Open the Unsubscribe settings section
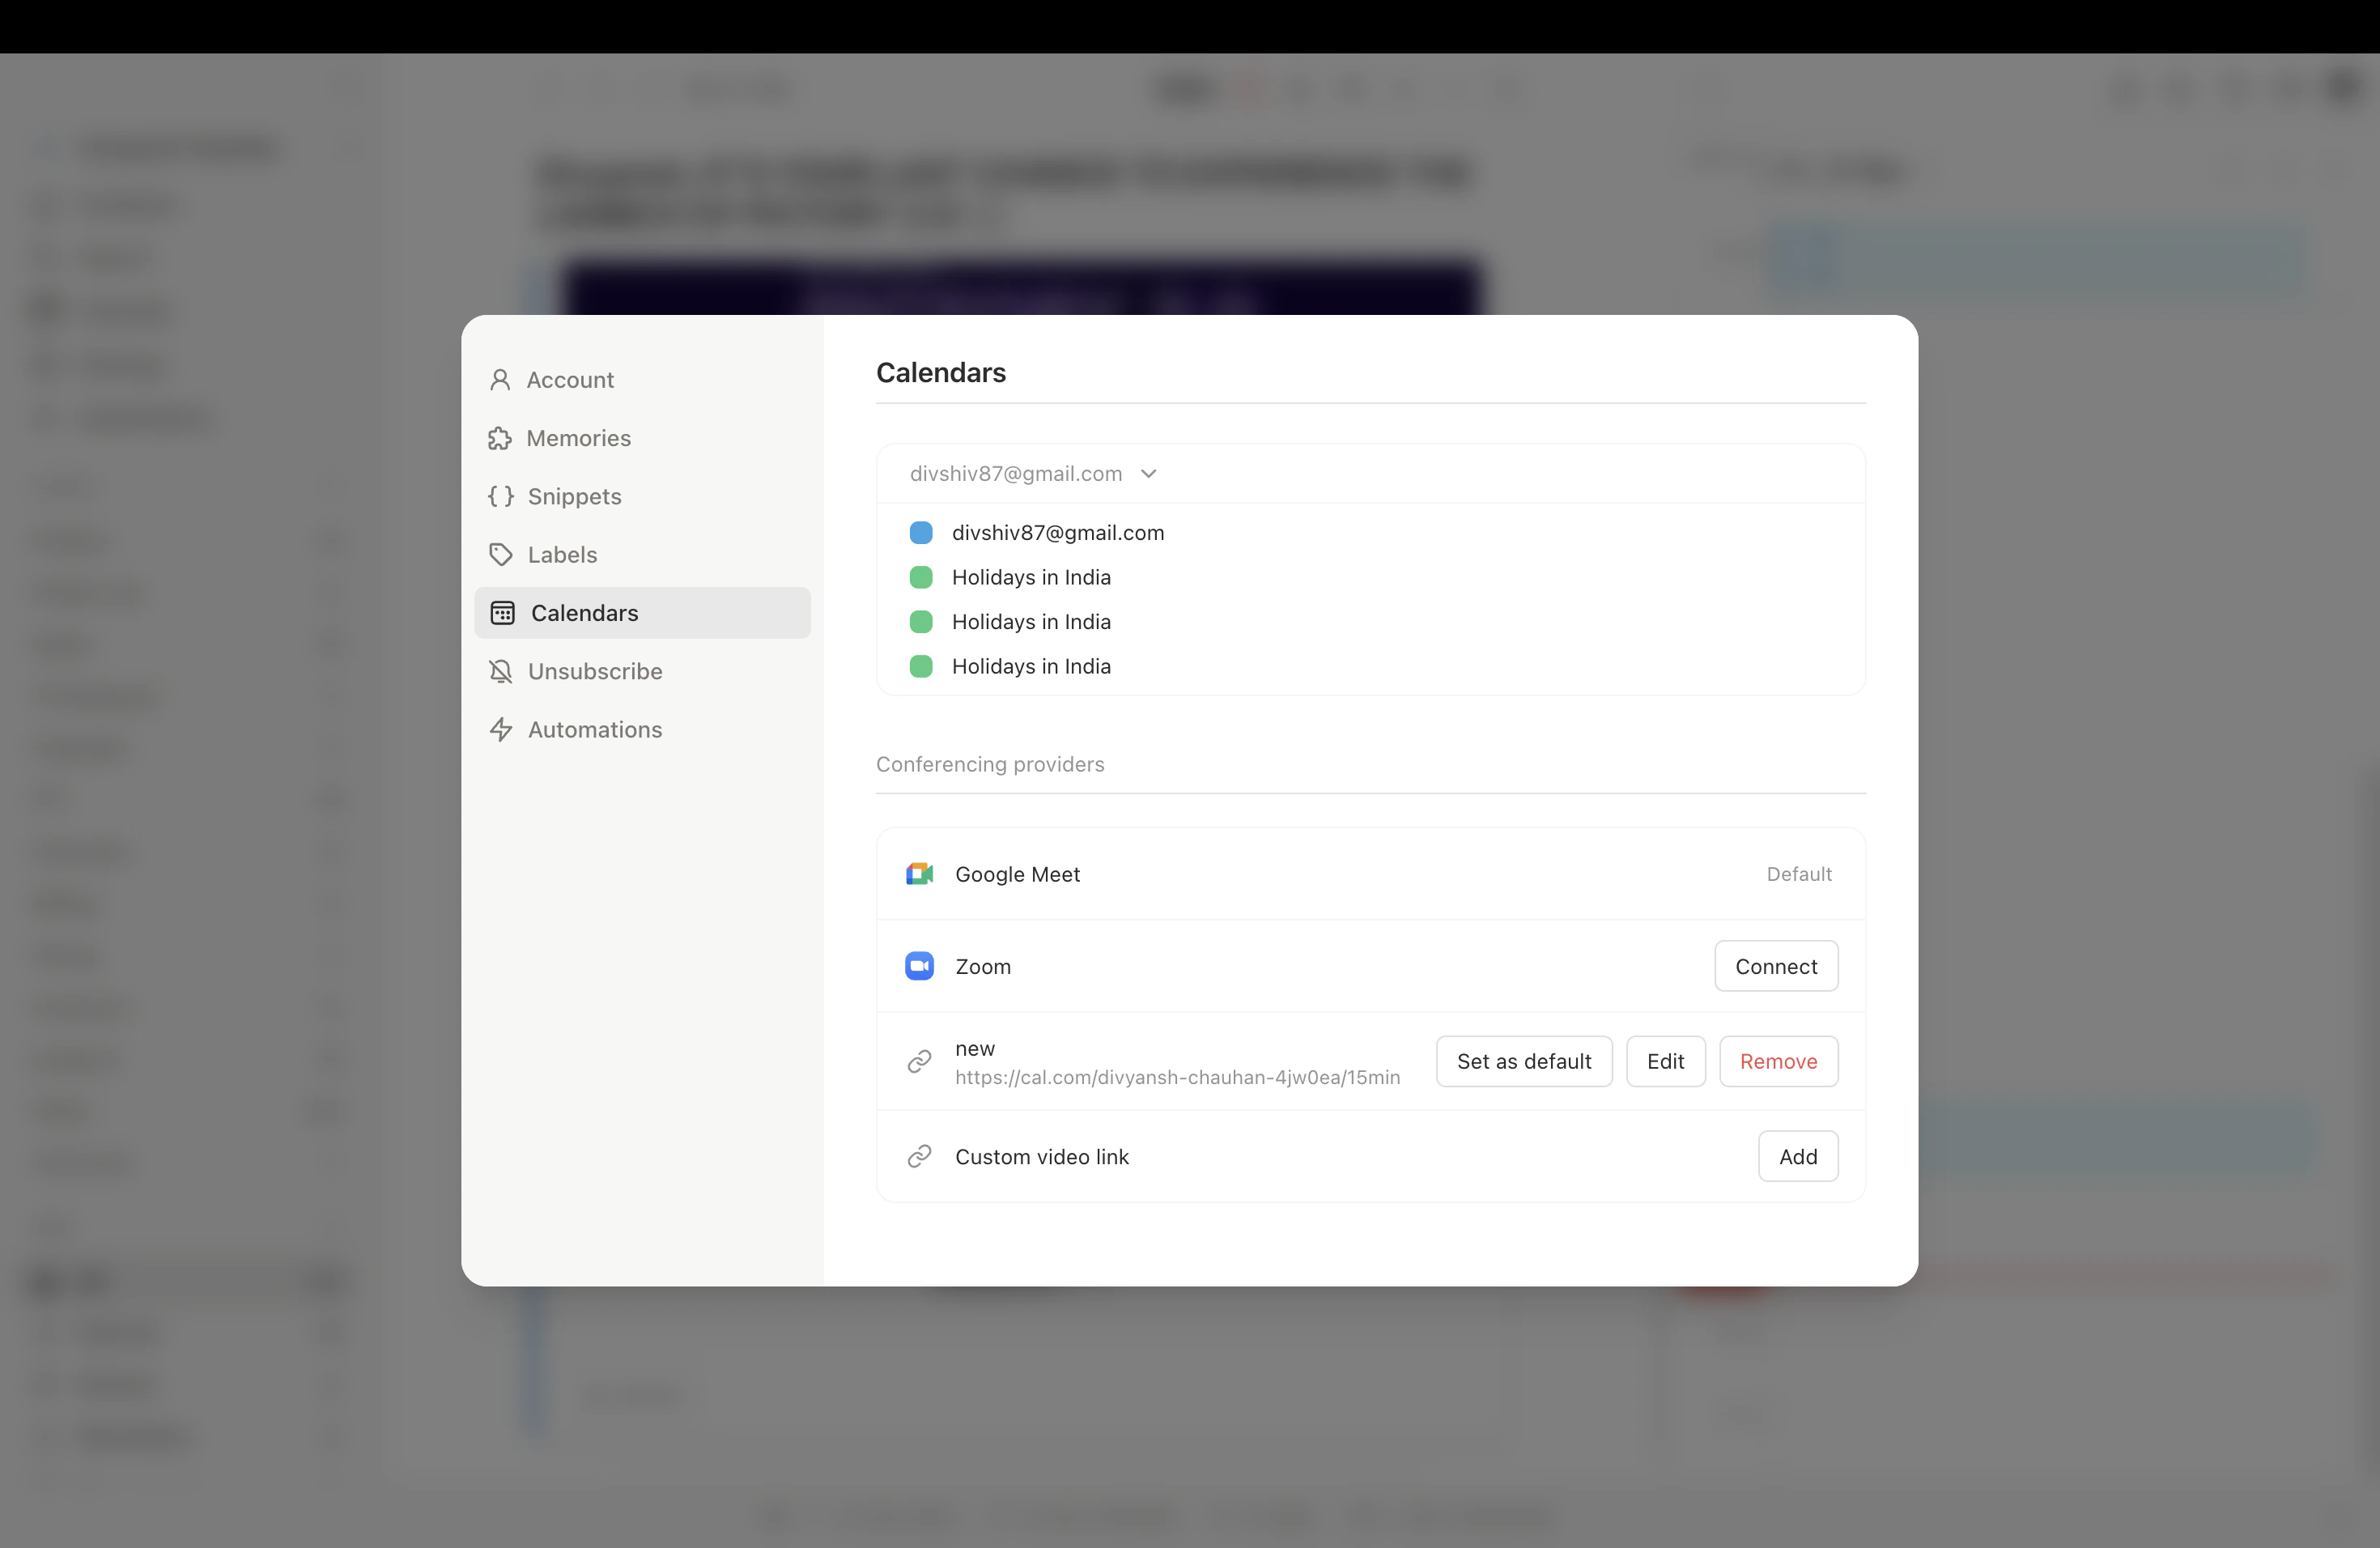This screenshot has width=2380, height=1548. coord(595,671)
